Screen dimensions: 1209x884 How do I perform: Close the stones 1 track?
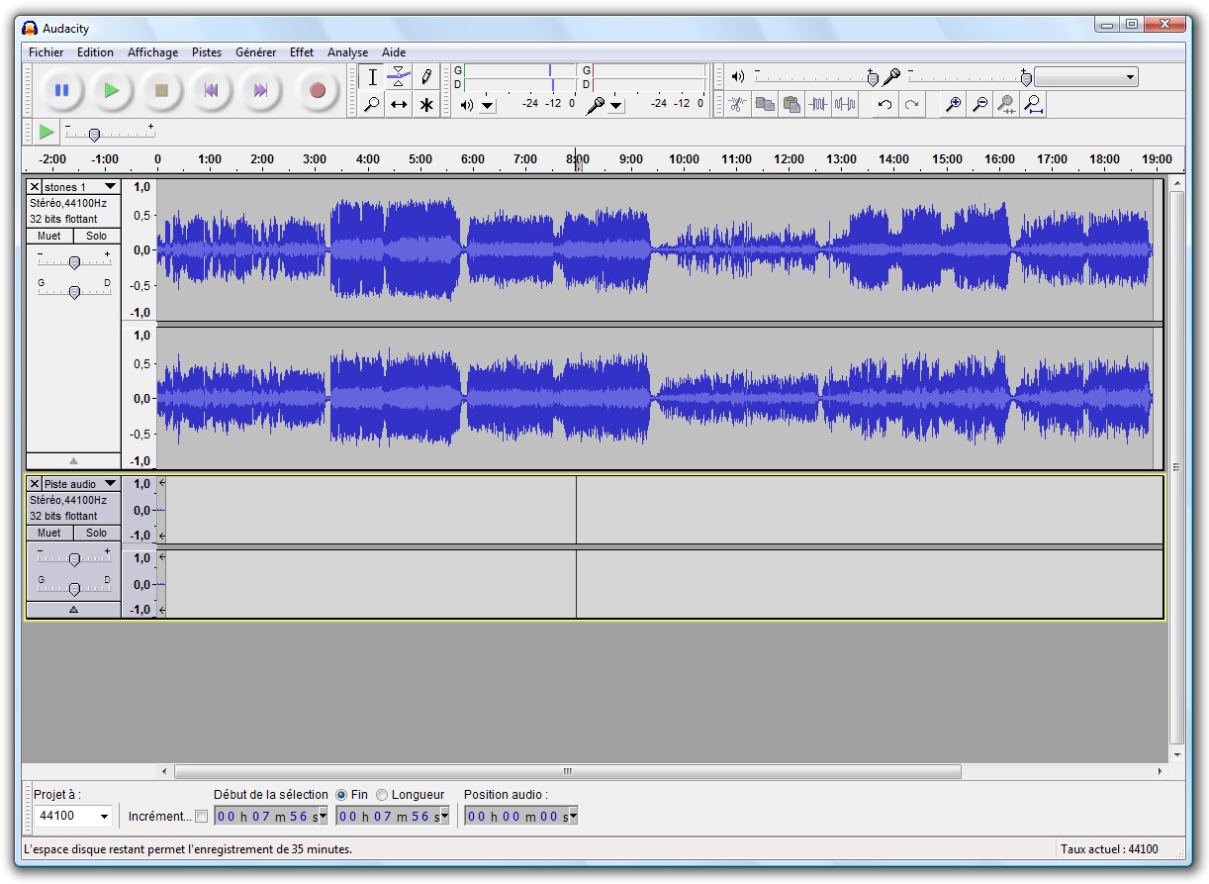click(x=35, y=187)
